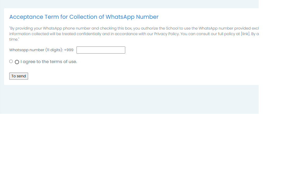Select the bold circle next to 'I agree'

[17, 62]
